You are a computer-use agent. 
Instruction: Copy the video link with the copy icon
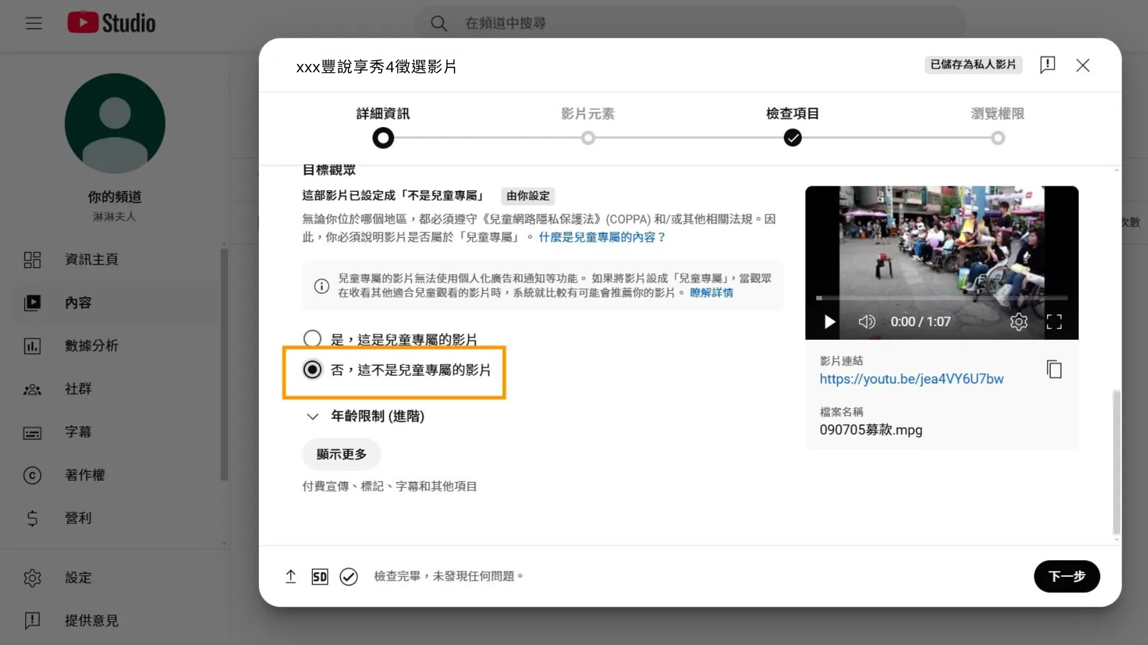[1054, 370]
